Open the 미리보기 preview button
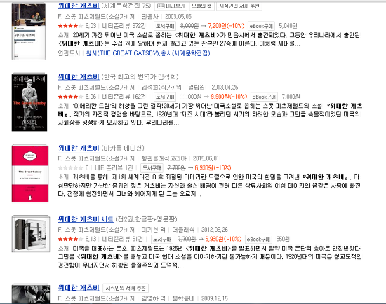 171,6
